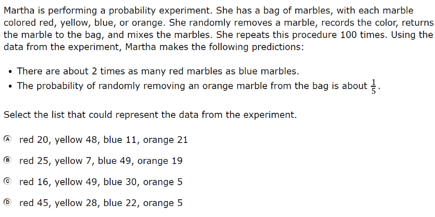Mark the circled C answer bubble

click(x=7, y=182)
